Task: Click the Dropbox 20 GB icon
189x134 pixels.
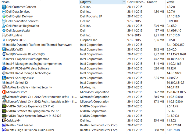Action: click(x=4, y=40)
